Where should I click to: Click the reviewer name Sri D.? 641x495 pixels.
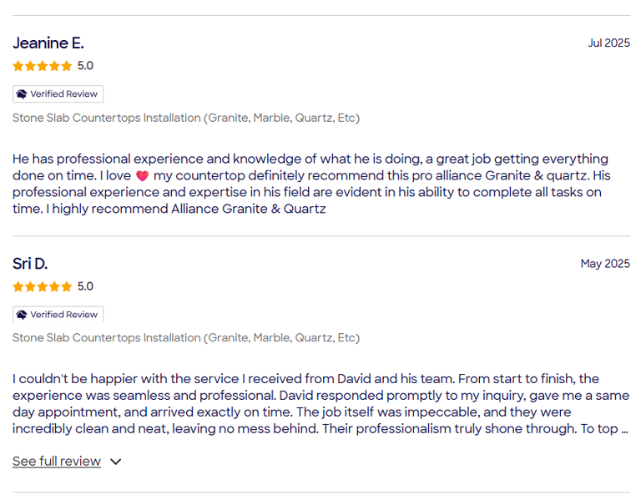pyautogui.click(x=30, y=264)
